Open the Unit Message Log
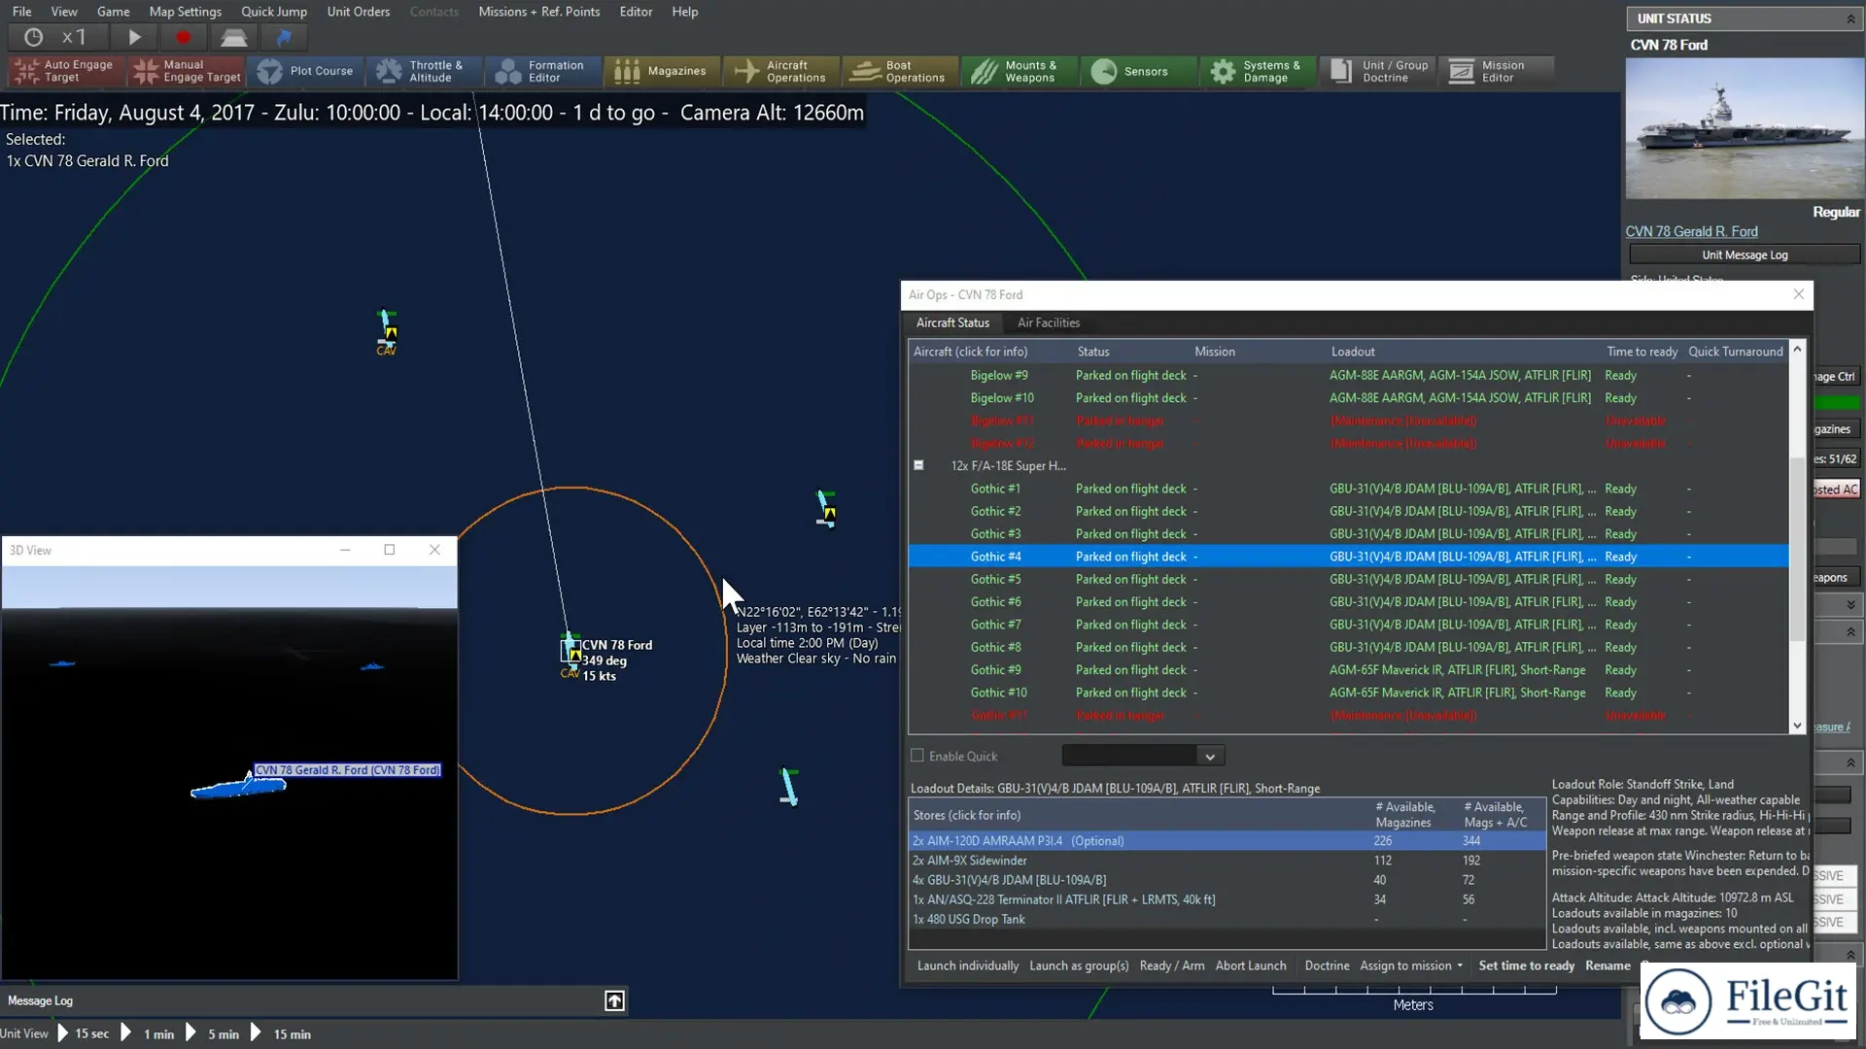Screen dimensions: 1866x1049 click(1745, 254)
